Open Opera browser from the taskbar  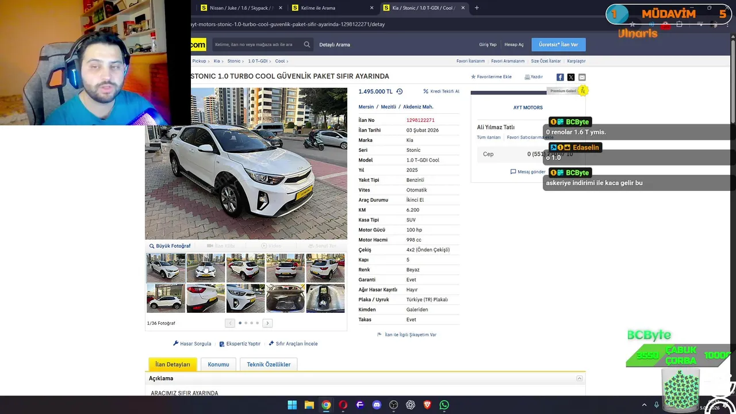[343, 405]
